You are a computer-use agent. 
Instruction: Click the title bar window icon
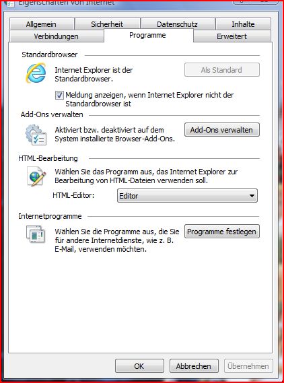pyautogui.click(x=9, y=3)
